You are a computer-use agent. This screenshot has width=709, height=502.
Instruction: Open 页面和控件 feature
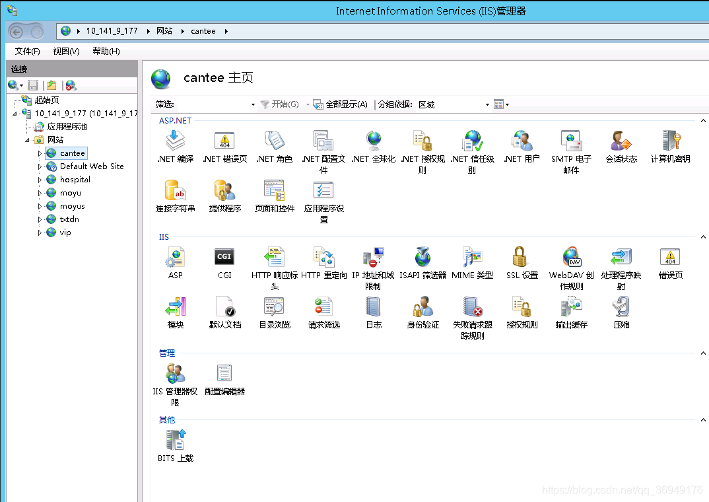pos(275,196)
